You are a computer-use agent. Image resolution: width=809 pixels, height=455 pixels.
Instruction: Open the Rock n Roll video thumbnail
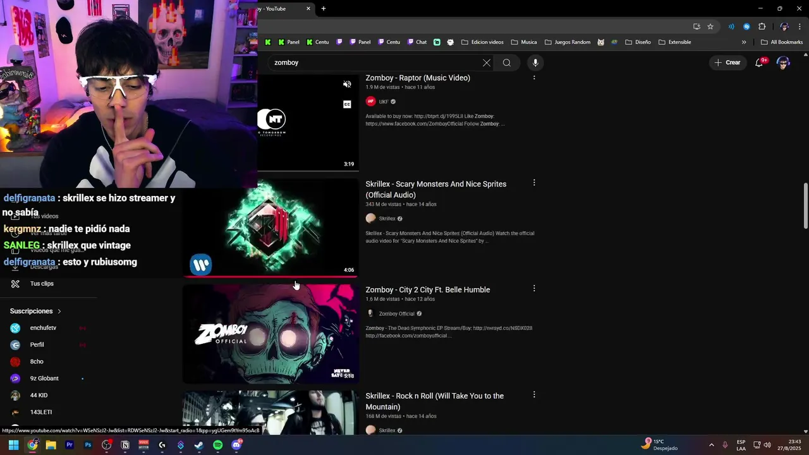click(271, 413)
